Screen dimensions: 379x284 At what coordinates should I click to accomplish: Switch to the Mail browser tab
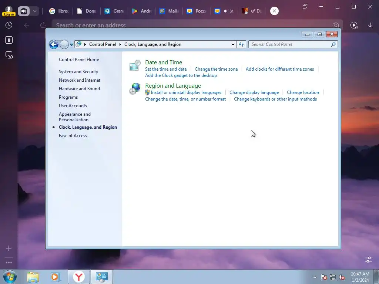click(x=169, y=11)
